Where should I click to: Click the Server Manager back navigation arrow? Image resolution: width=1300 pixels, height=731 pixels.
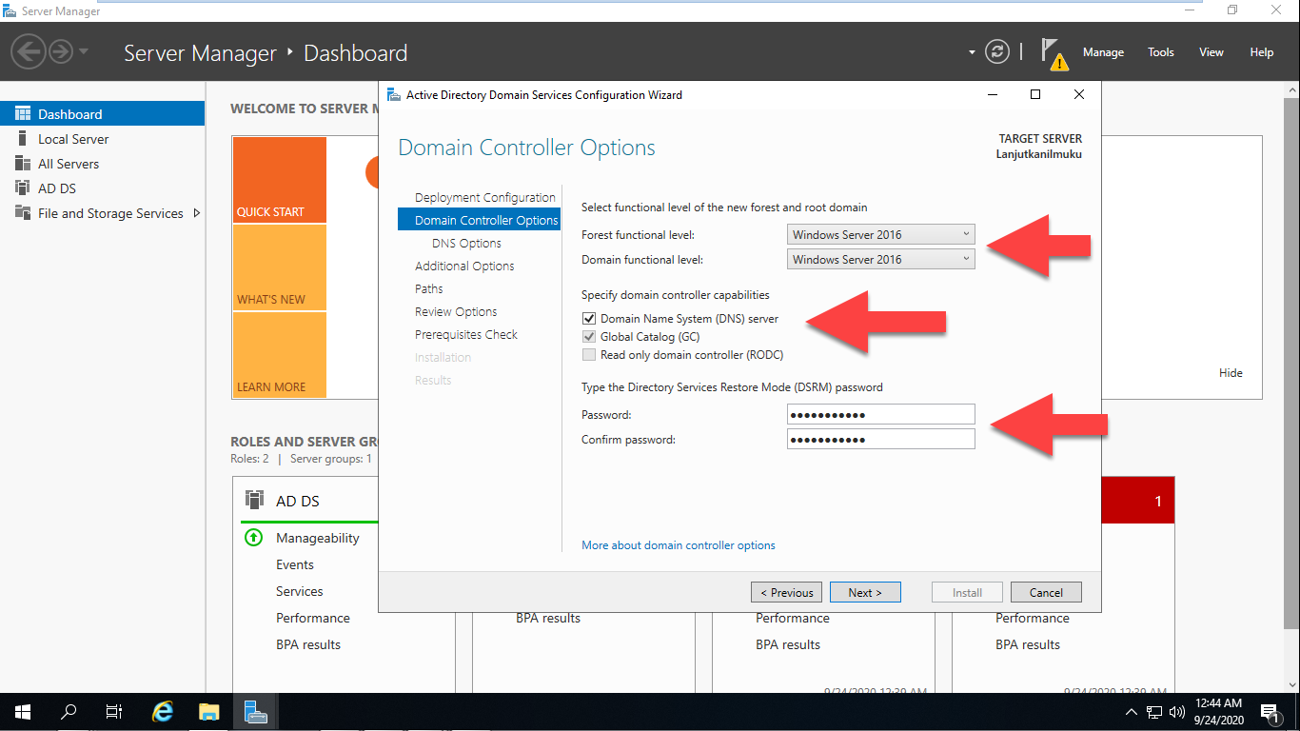coord(29,51)
